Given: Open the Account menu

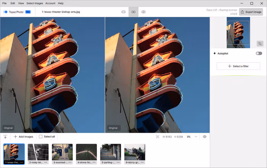Looking at the screenshot, I should click(50, 3).
